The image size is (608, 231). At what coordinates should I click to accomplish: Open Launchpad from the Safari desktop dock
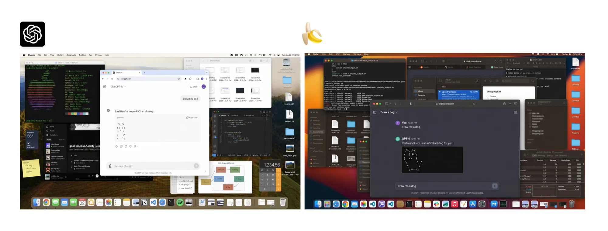point(327,204)
